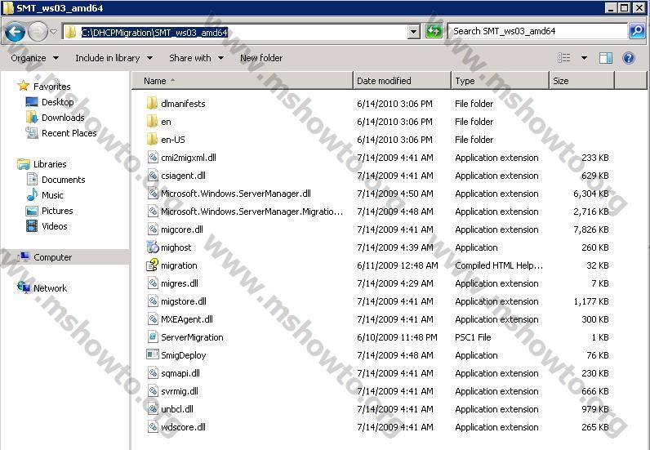This screenshot has height=450, width=650.
Task: Select the Microsoft.Windows.ServerManager.Migratio... file icon
Action: [x=153, y=212]
